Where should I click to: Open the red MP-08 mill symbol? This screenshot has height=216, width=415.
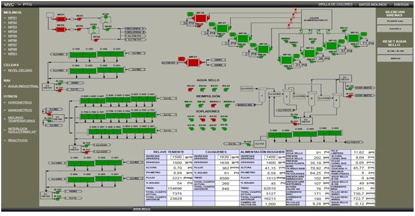[x=200, y=18]
